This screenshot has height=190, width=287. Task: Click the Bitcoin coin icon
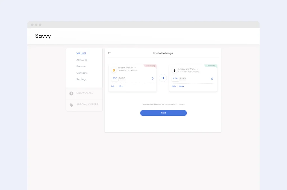pos(114,70)
